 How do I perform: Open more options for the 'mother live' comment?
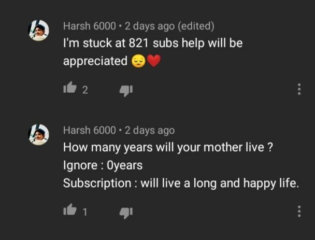click(x=299, y=211)
